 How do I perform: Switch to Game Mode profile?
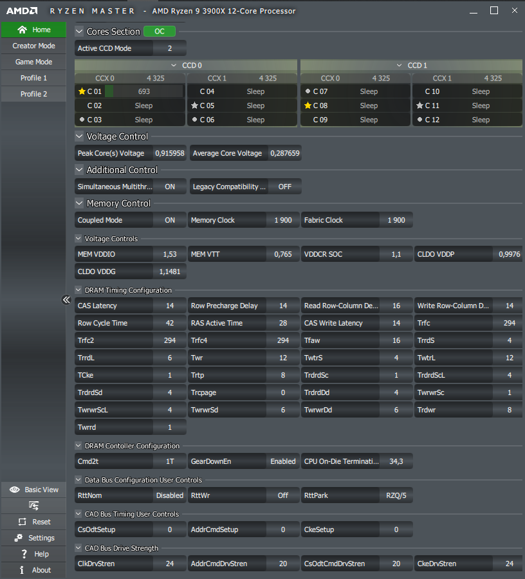[33, 62]
